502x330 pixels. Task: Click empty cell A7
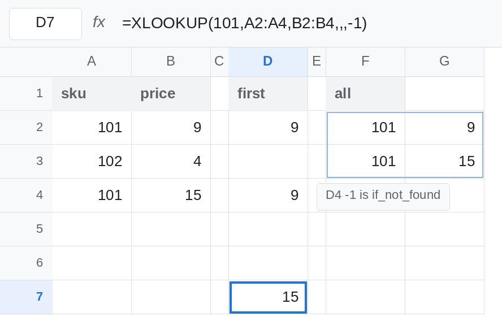(92, 297)
